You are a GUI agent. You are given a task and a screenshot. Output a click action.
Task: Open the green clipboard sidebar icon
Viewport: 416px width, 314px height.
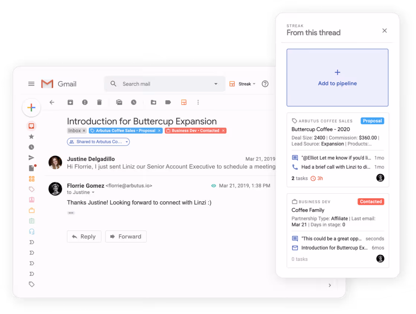[32, 221]
